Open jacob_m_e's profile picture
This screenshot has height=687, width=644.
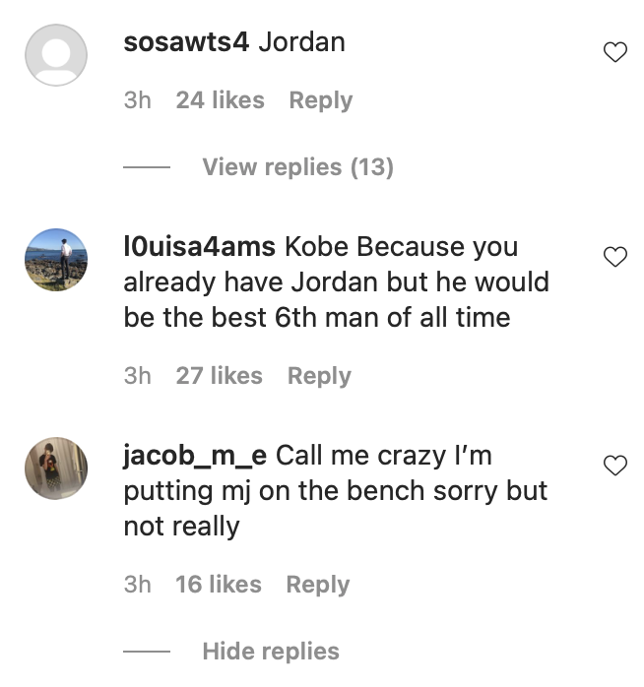(56, 468)
